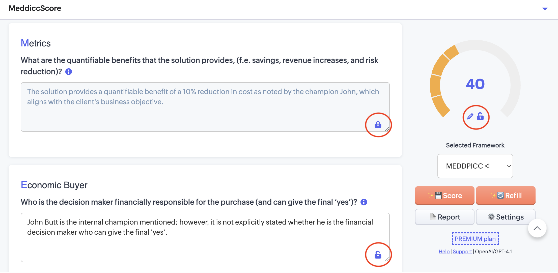Click the info icon beside the Economic Buyer question
Screen dimensions: 558x273
[364, 202]
